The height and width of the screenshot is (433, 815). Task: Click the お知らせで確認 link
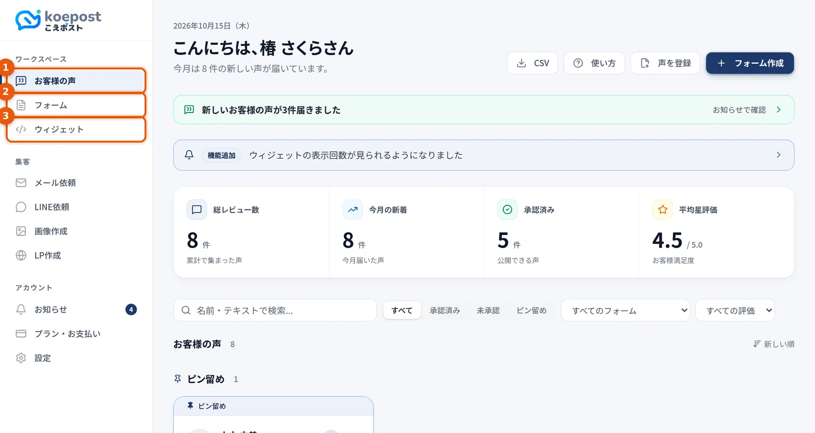[739, 110]
